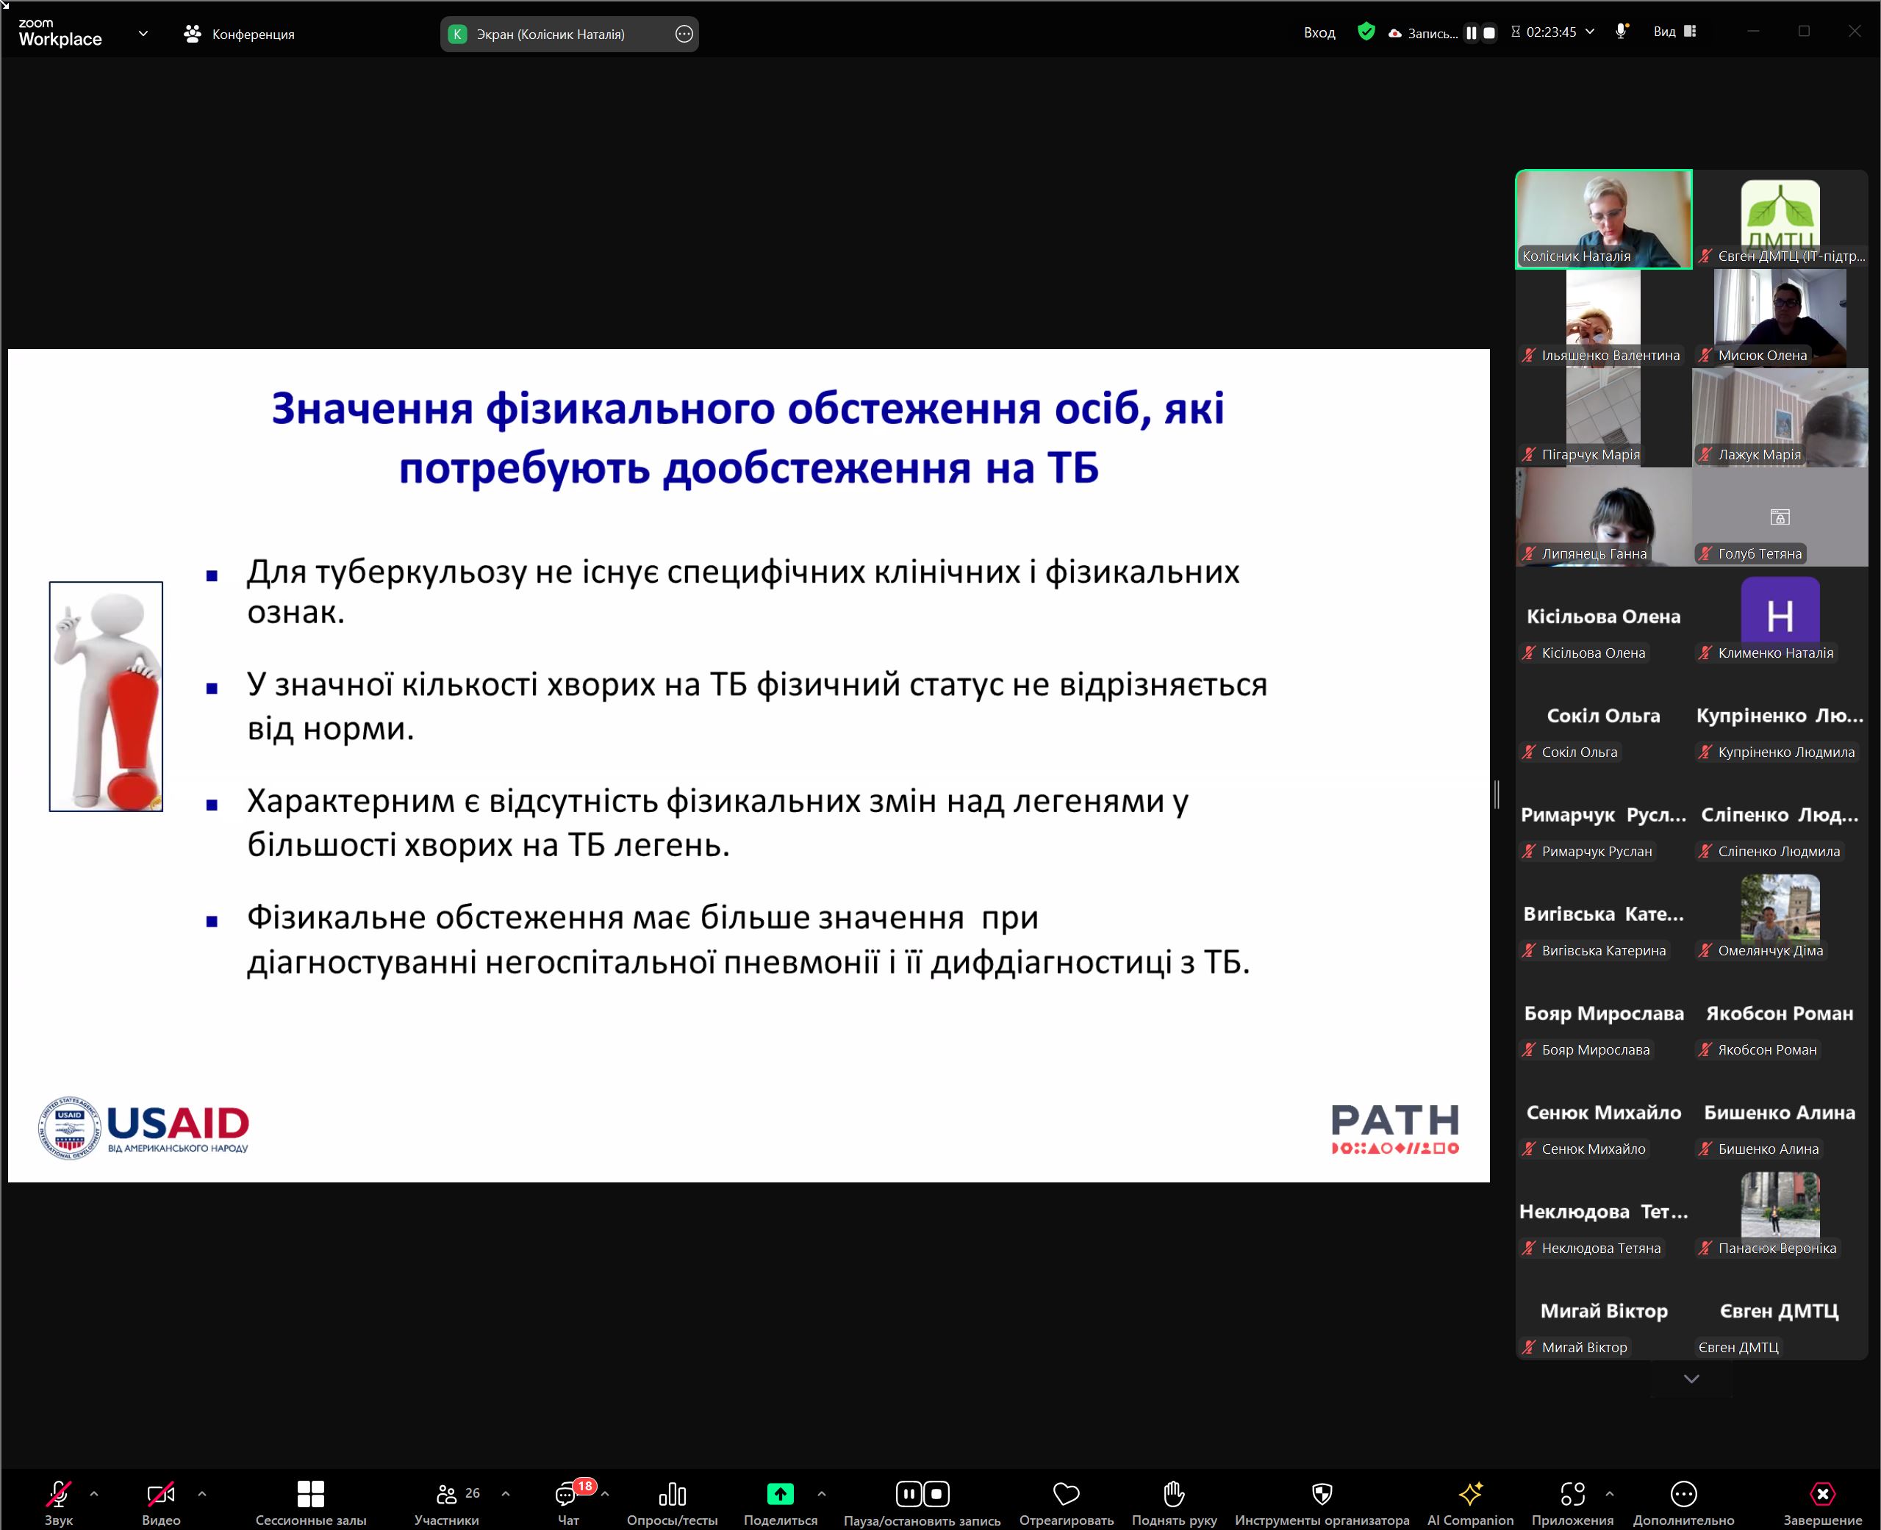Expand the meeting timer dropdown arrow
1881x1530 pixels.
(x=1590, y=32)
